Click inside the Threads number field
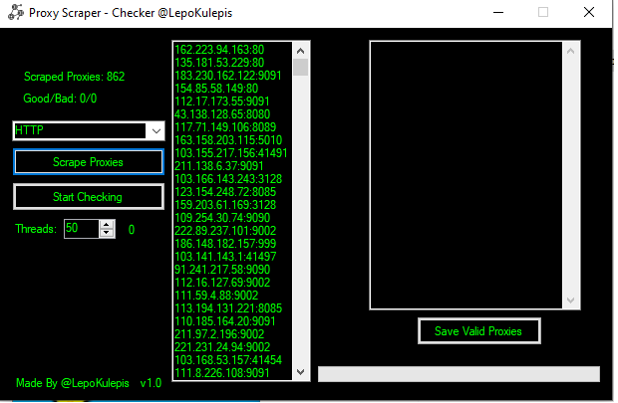This screenshot has width=618, height=403. pyautogui.click(x=80, y=229)
